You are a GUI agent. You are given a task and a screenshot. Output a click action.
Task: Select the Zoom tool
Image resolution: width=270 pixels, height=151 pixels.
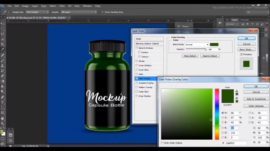(3, 123)
